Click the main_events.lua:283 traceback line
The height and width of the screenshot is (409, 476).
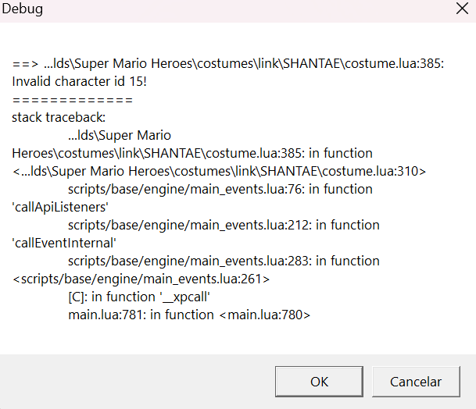click(224, 261)
